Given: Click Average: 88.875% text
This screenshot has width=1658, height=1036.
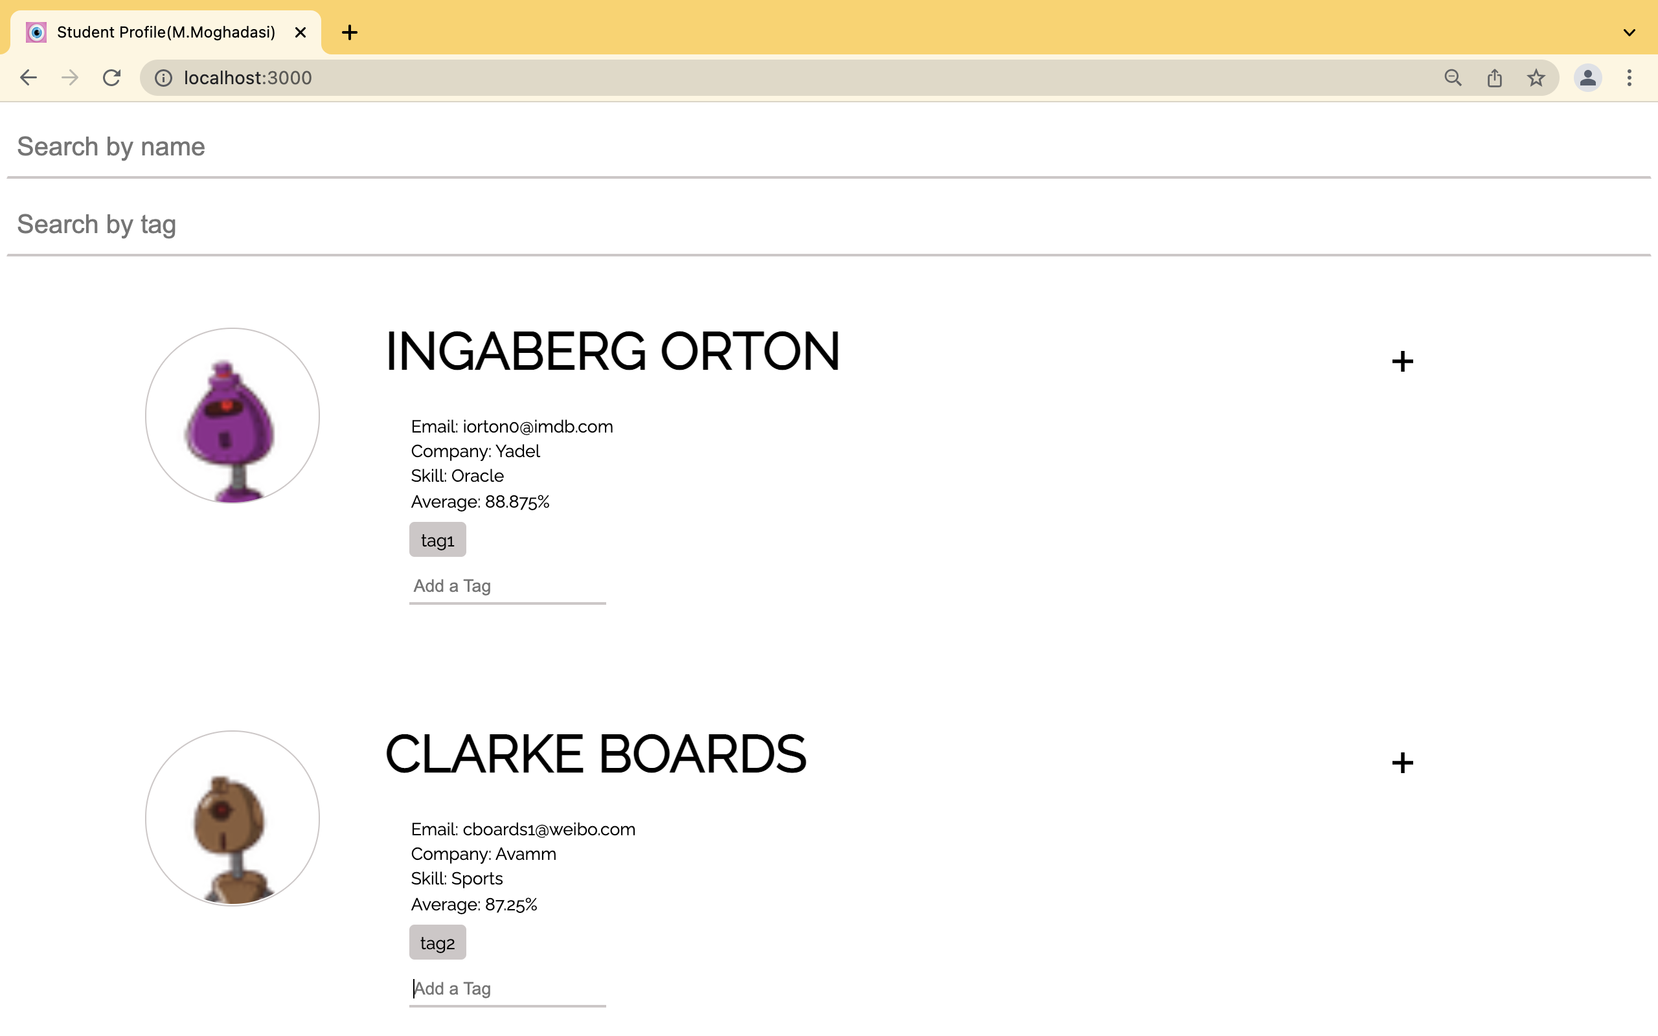Looking at the screenshot, I should pyautogui.click(x=481, y=502).
